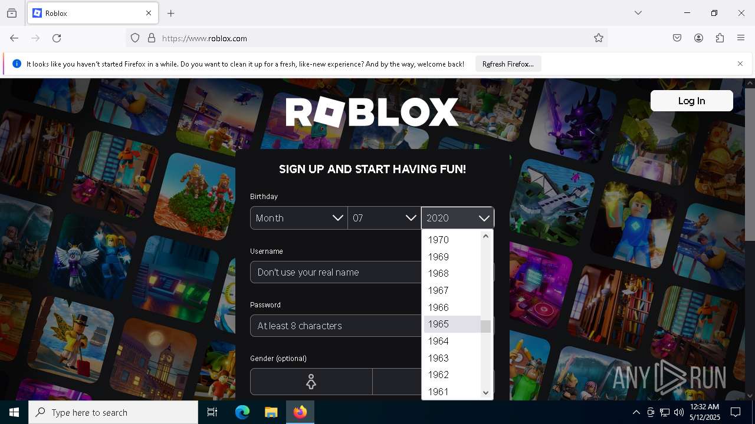Choose year 1966 from list

point(452,307)
